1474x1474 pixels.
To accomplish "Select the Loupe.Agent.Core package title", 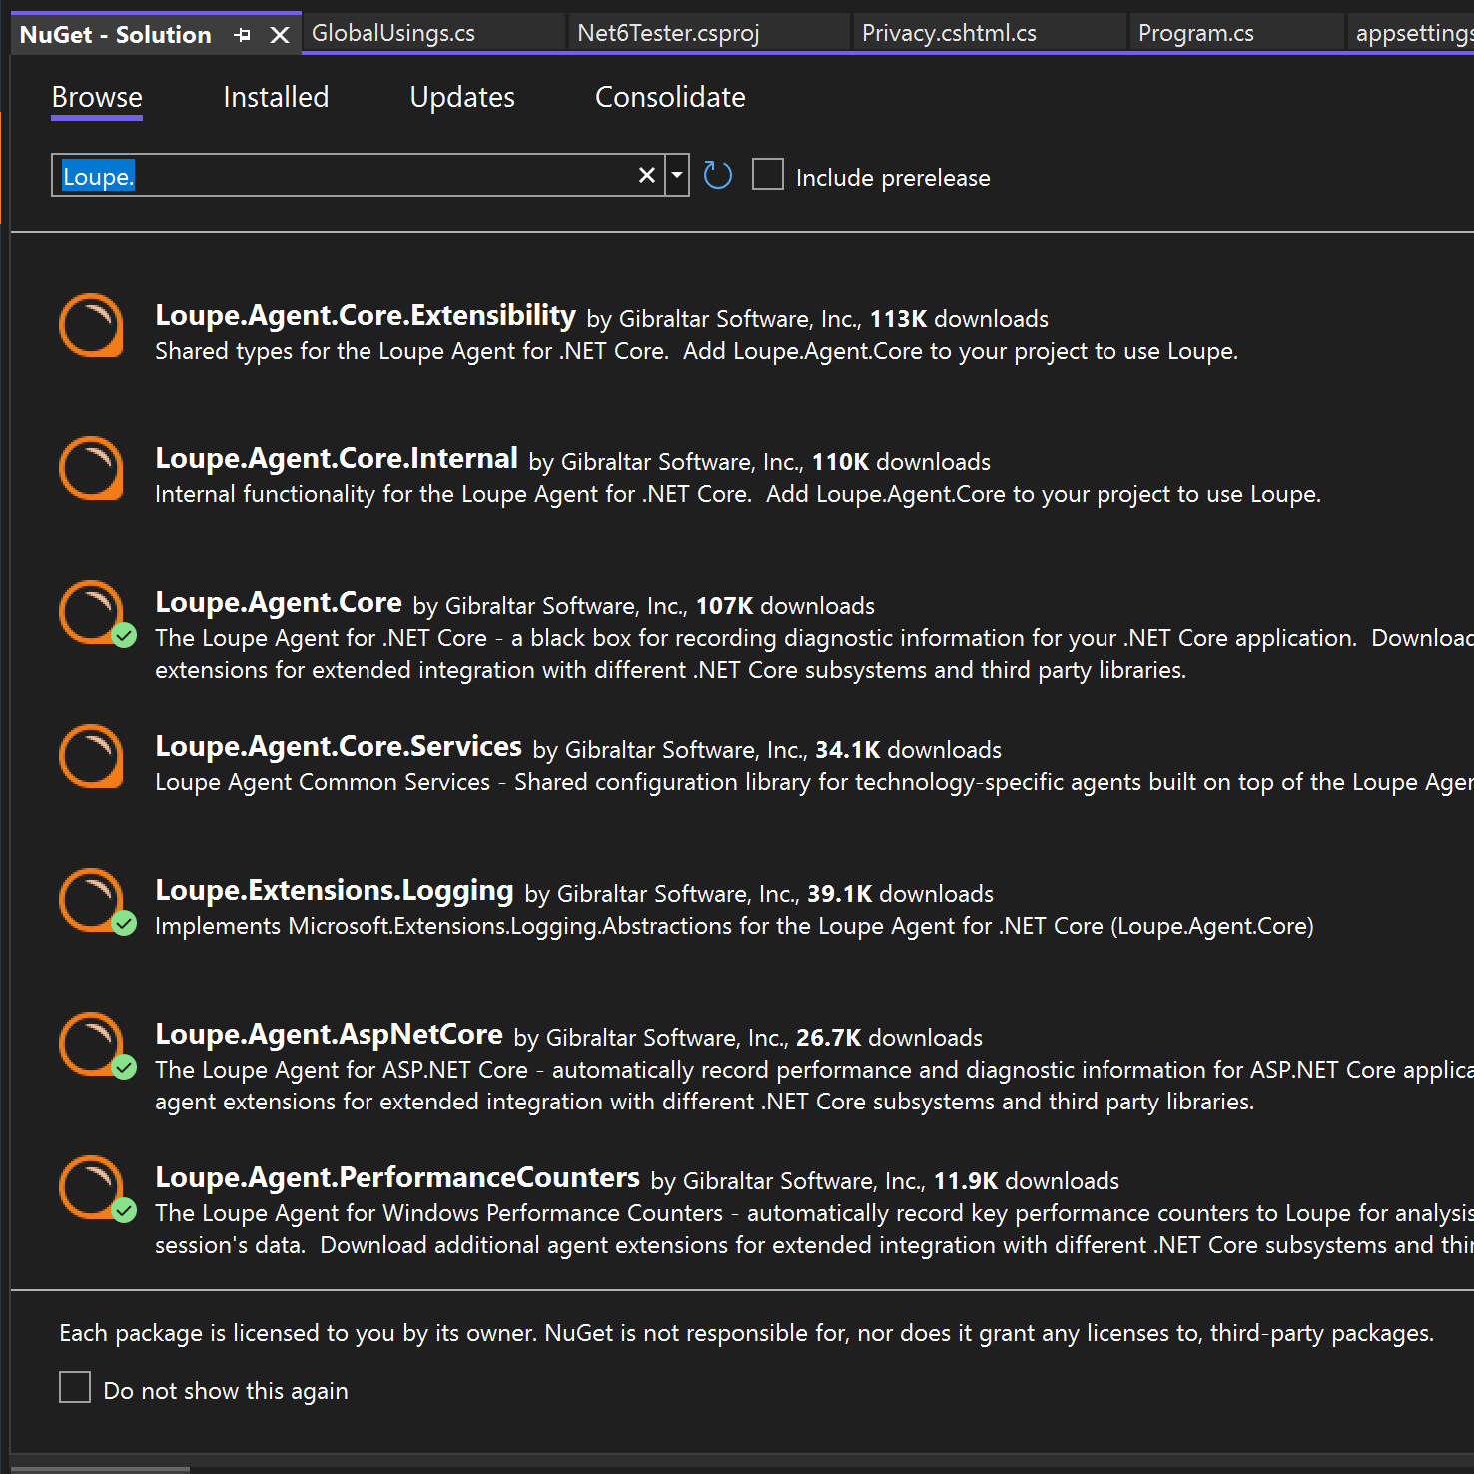I will [x=279, y=602].
